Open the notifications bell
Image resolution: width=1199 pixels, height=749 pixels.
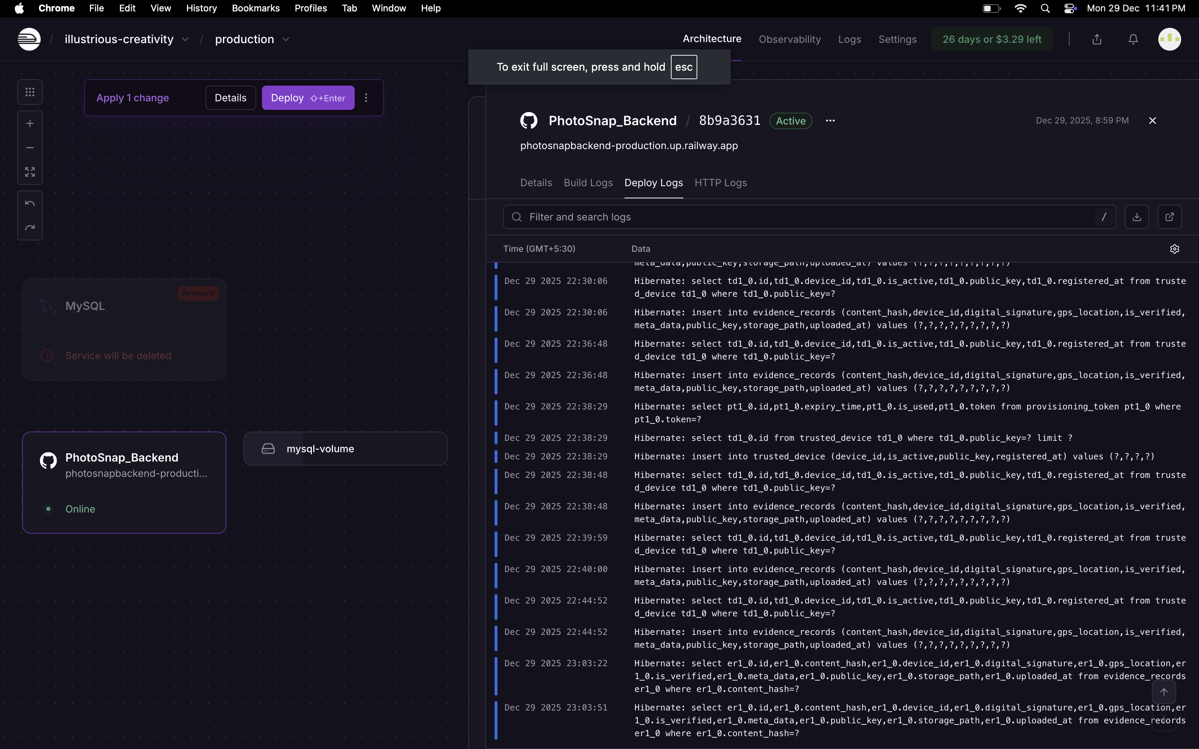[1133, 39]
